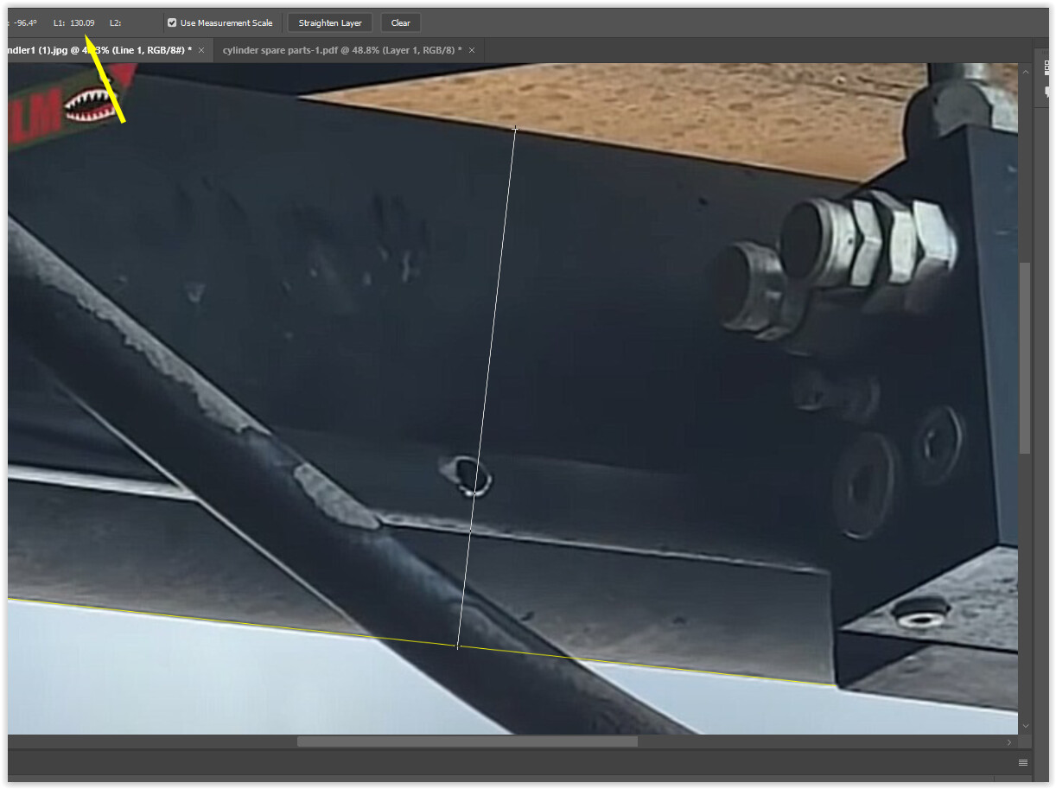Toggle the Use Measurement Scale checkbox
Screen dimensions: 1056x789
coord(172,23)
